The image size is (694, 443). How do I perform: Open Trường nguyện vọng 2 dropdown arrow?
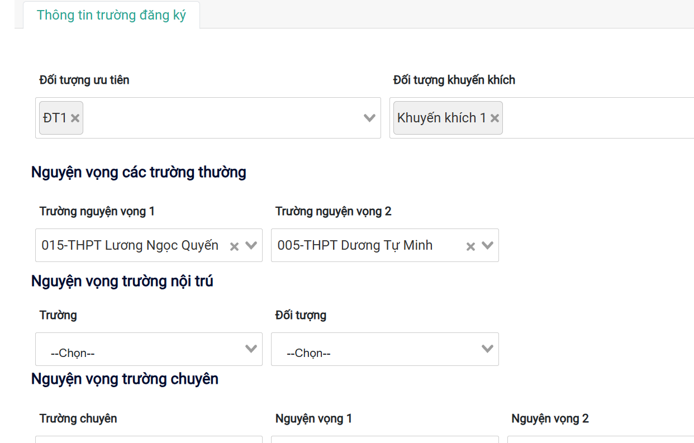[x=487, y=245]
